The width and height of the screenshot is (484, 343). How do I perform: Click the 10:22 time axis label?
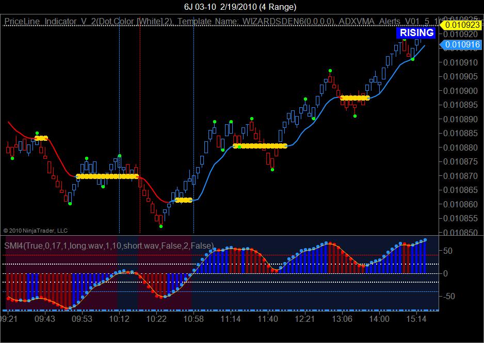pyautogui.click(x=156, y=319)
